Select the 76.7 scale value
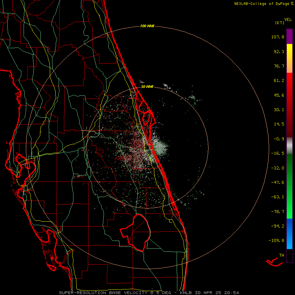295x295 pixels. (279, 66)
